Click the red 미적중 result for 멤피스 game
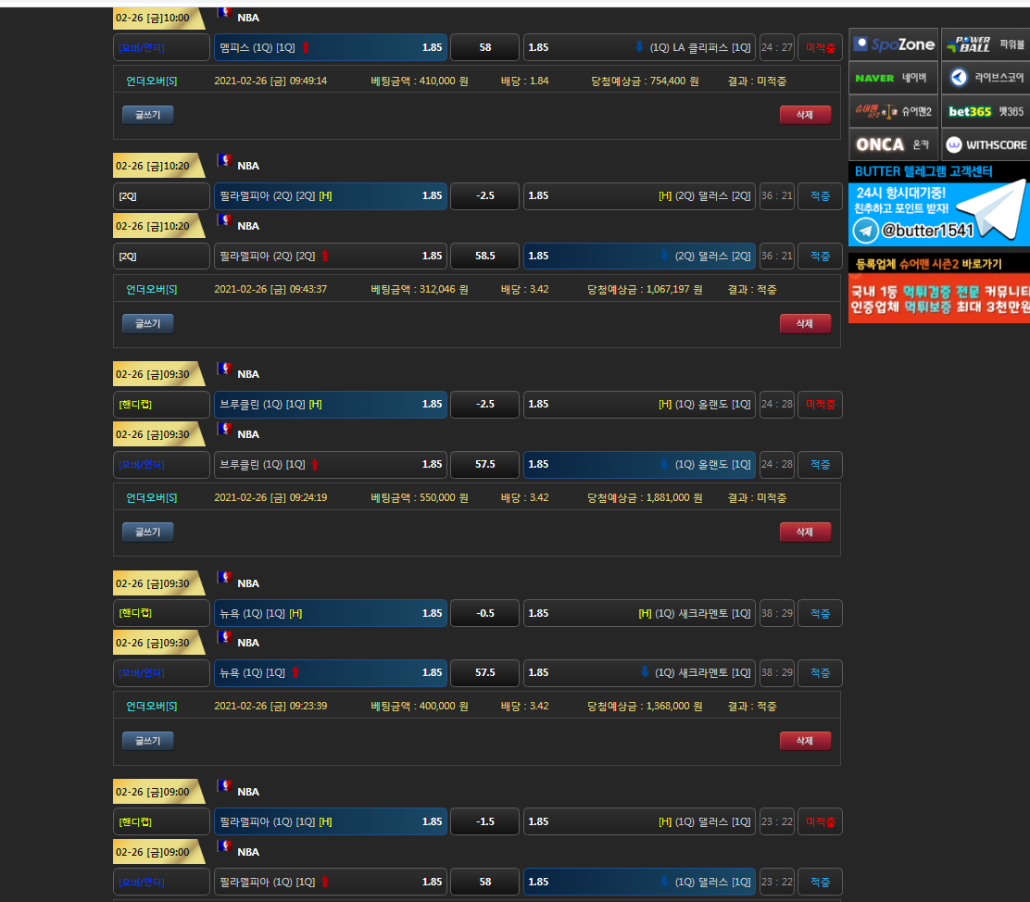The width and height of the screenshot is (1030, 902). [x=820, y=47]
